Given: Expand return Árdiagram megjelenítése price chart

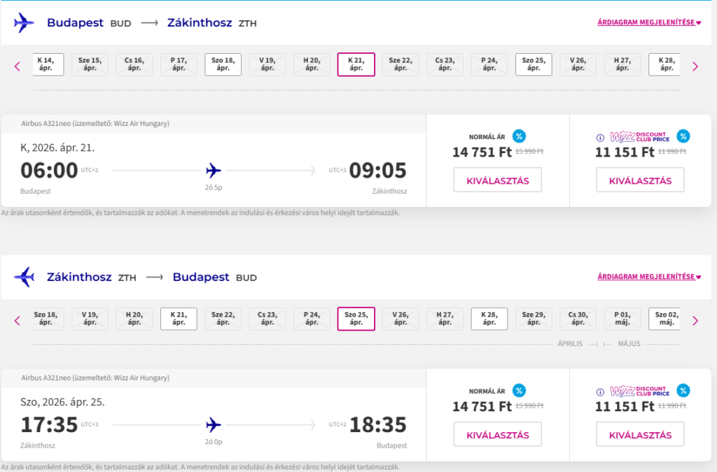Looking at the screenshot, I should pos(649,277).
